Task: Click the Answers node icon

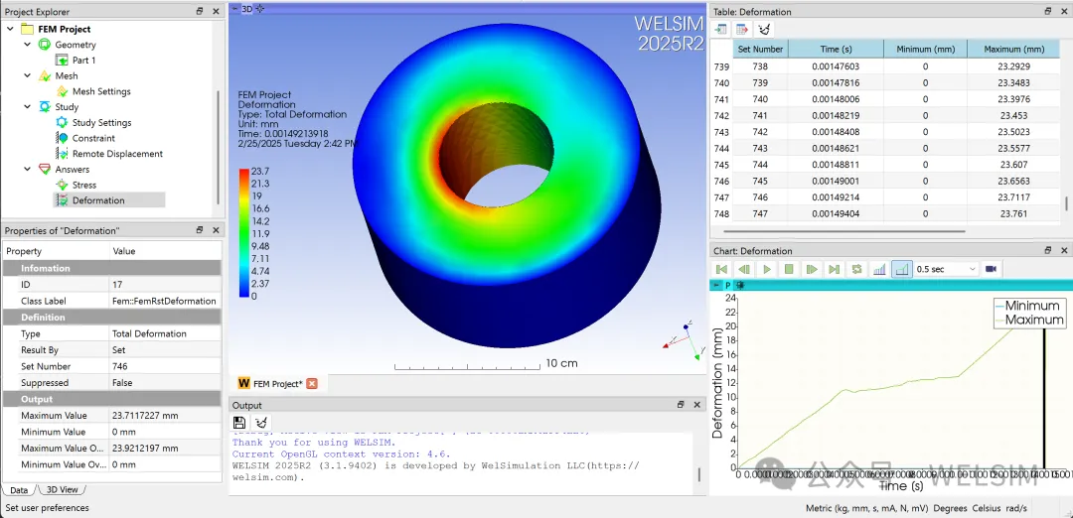Action: tap(45, 170)
